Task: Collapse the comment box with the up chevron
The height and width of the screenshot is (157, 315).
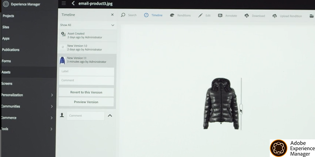Action: [x=110, y=115]
